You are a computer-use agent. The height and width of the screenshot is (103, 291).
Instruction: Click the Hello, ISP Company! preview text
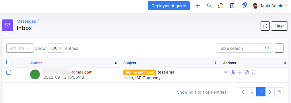(x=143, y=78)
